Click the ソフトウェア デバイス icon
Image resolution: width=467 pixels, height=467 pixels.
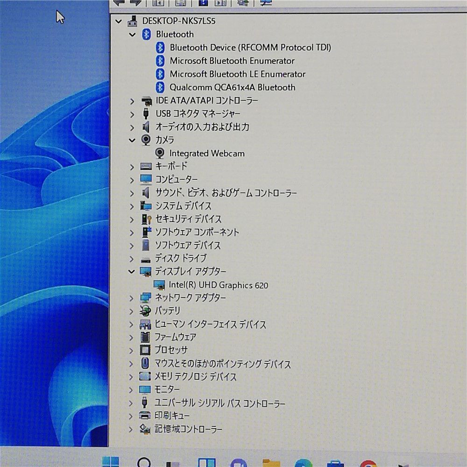coord(146,245)
